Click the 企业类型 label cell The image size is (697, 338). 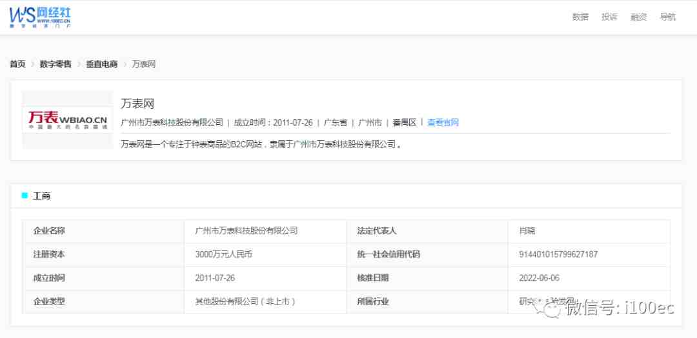103,302
